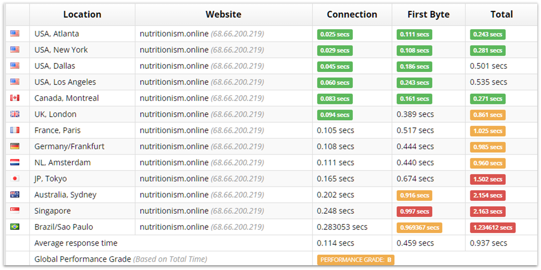Viewport: 541px width, 270px height.
Task: Click the Location column header
Action: [x=82, y=14]
